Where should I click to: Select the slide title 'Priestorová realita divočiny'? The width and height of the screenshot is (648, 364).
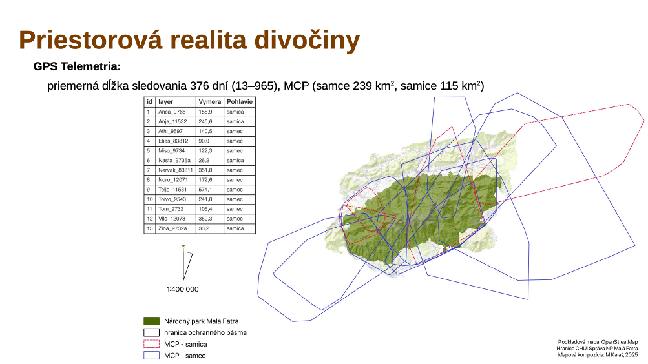189,40
